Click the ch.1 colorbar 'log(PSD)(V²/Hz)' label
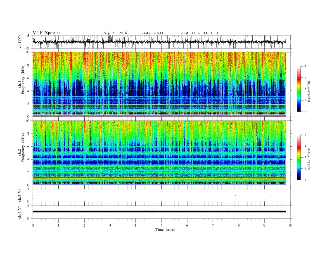 click(x=309, y=91)
